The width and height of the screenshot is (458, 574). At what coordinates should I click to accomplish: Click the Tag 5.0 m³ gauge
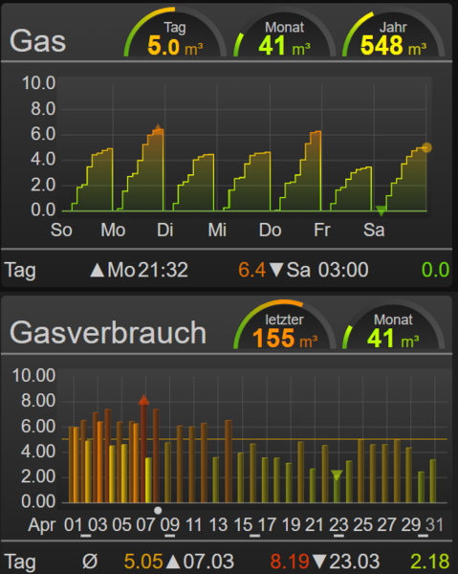[x=175, y=33]
